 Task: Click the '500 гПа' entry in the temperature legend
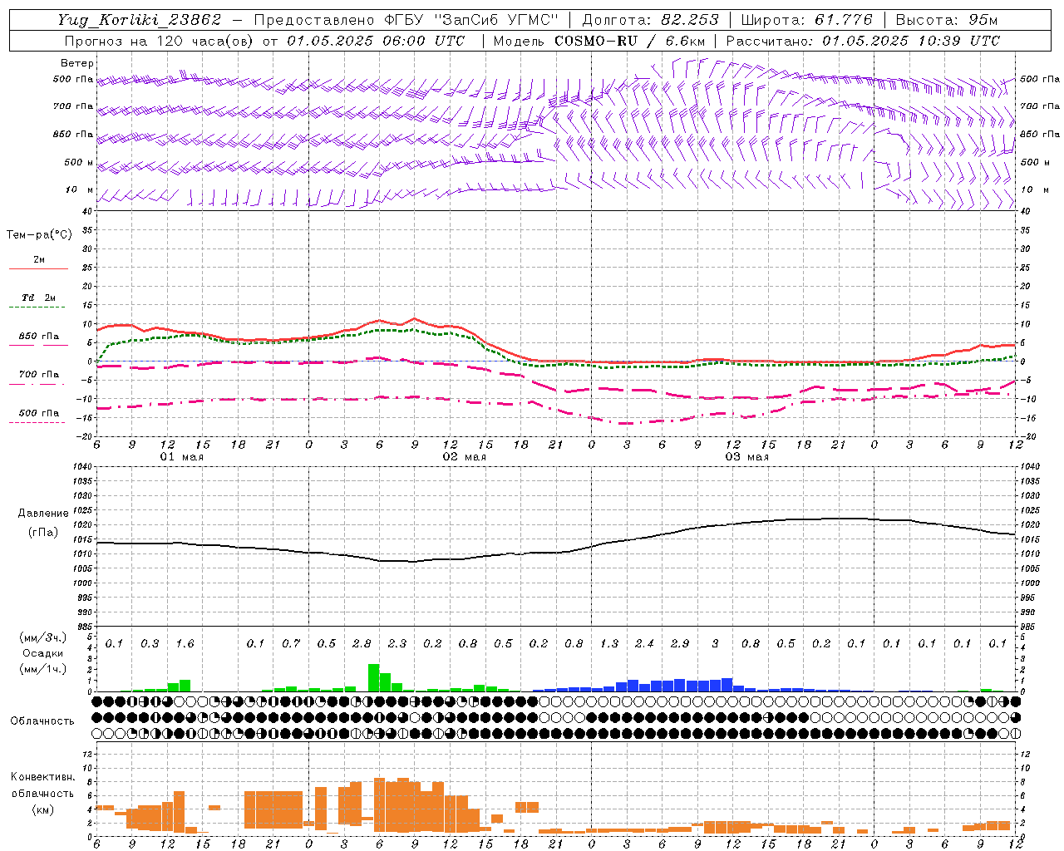(x=38, y=413)
